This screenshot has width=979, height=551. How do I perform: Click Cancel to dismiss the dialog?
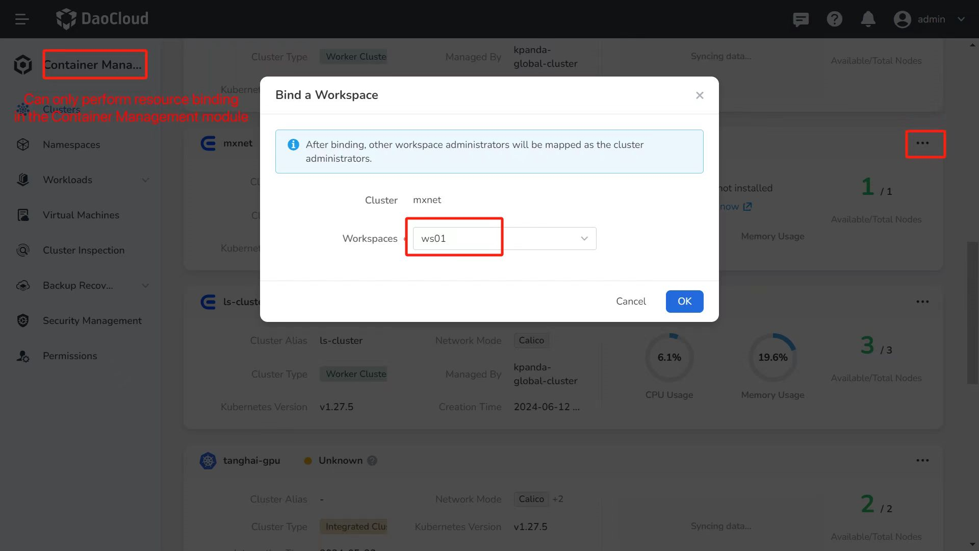point(631,300)
